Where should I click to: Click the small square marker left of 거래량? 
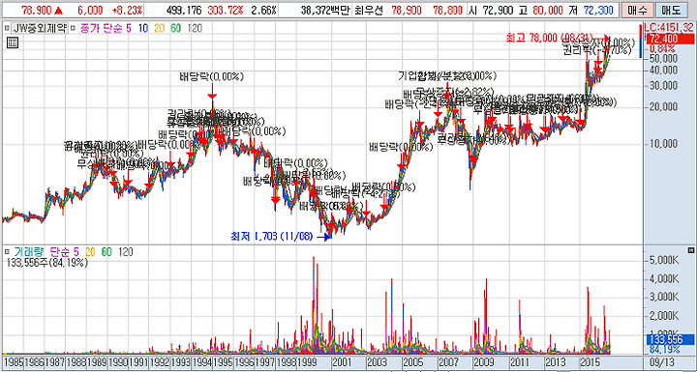pyautogui.click(x=7, y=252)
